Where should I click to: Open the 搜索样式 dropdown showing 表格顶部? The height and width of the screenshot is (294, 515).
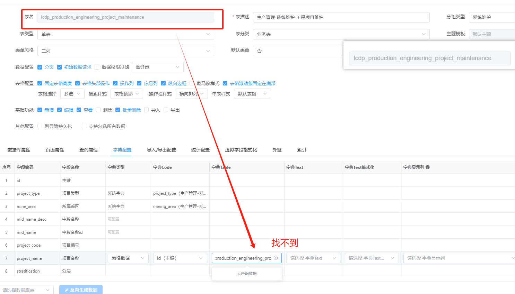(x=127, y=94)
